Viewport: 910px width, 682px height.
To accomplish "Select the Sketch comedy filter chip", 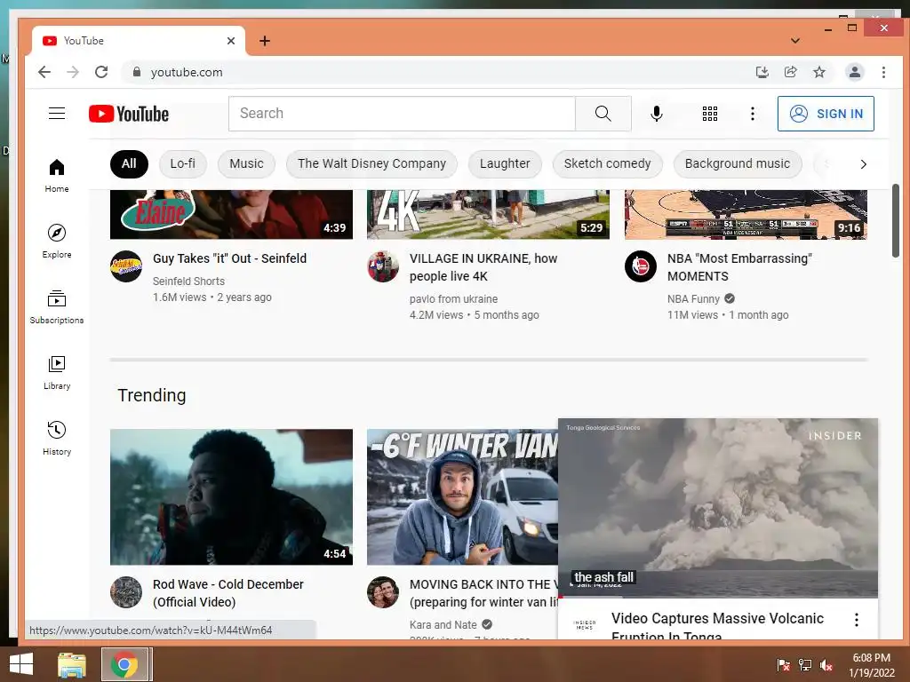I will coord(607,164).
